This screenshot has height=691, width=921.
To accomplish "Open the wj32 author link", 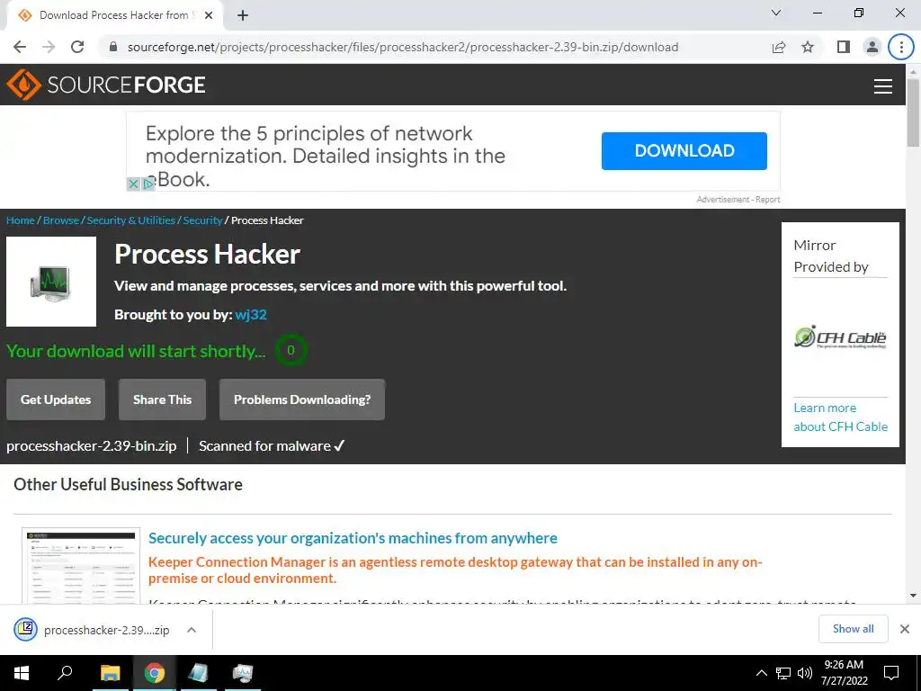I will tap(251, 315).
